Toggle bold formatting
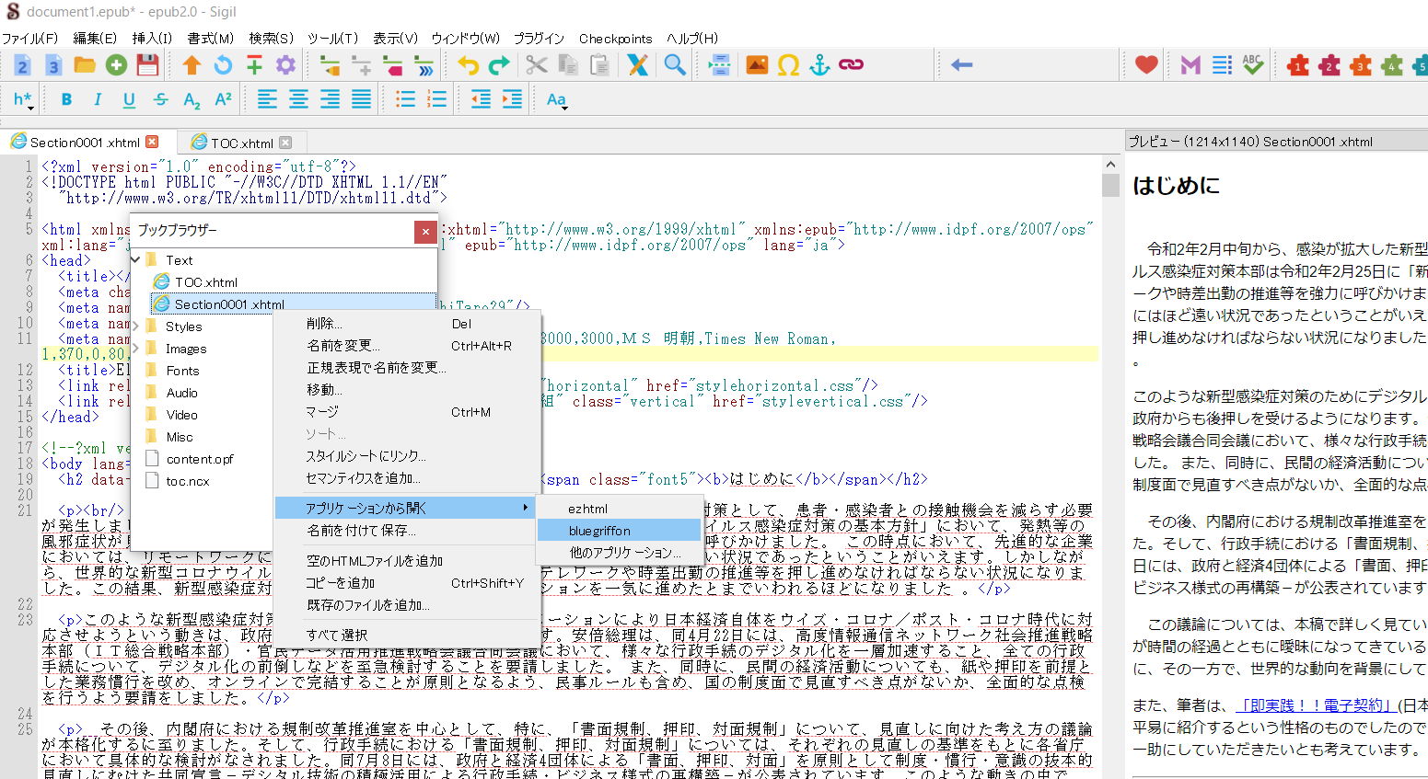The height and width of the screenshot is (779, 1428). click(66, 99)
